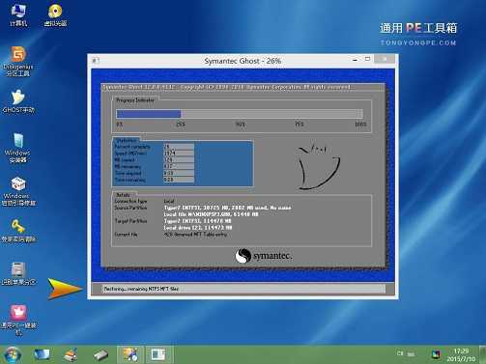Minimize the Symantec Ghost window
486x364 pixels.
click(355, 60)
